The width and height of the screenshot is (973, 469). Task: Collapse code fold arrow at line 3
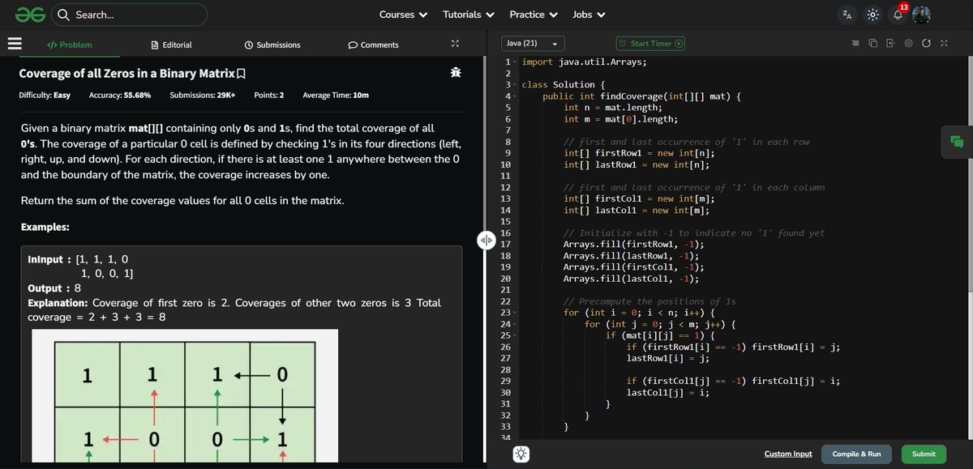[x=517, y=85]
